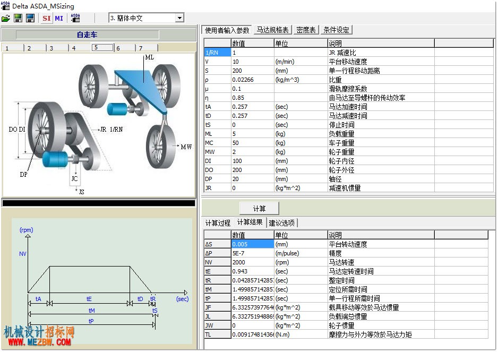
Task: Open the 建议选项 tab
Action: 282,223
